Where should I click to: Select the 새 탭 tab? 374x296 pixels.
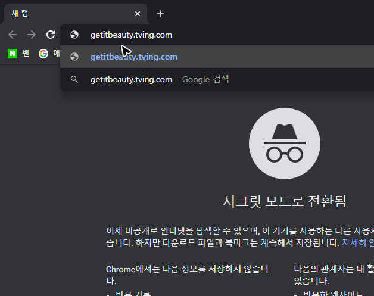click(x=76, y=14)
